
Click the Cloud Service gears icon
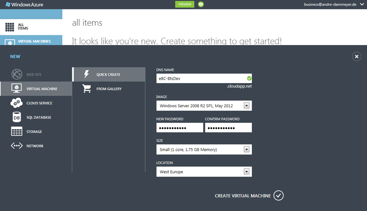coord(16,103)
